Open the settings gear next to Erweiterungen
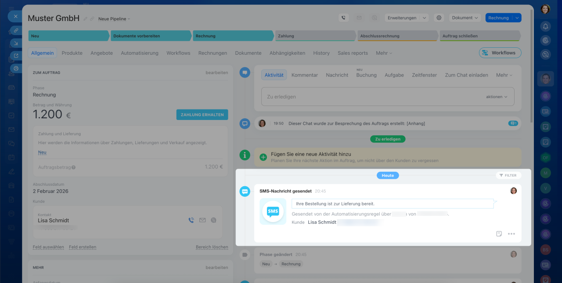This screenshot has height=283, width=562. coord(438,18)
